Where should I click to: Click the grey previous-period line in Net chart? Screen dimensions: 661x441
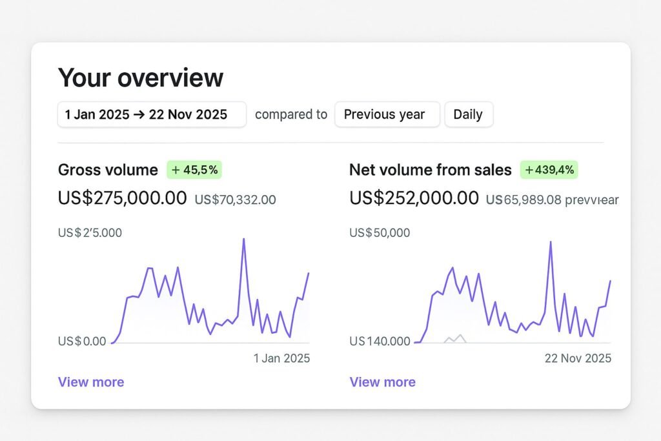pos(455,338)
